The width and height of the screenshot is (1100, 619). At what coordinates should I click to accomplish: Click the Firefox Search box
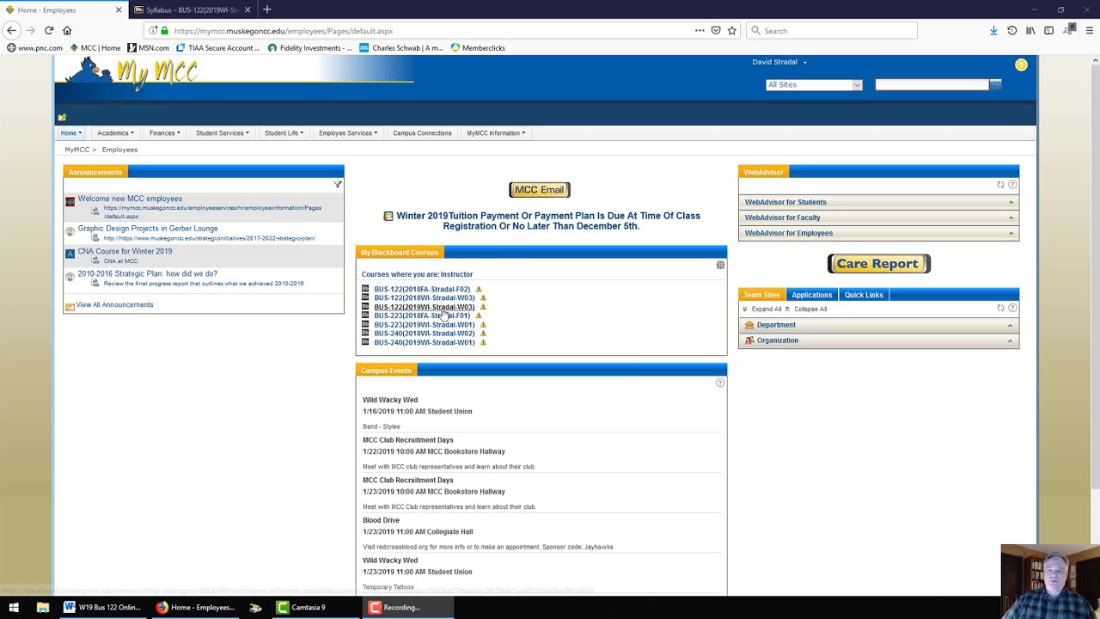click(832, 30)
